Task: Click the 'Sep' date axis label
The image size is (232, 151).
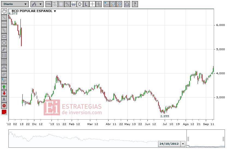Action: (206, 124)
